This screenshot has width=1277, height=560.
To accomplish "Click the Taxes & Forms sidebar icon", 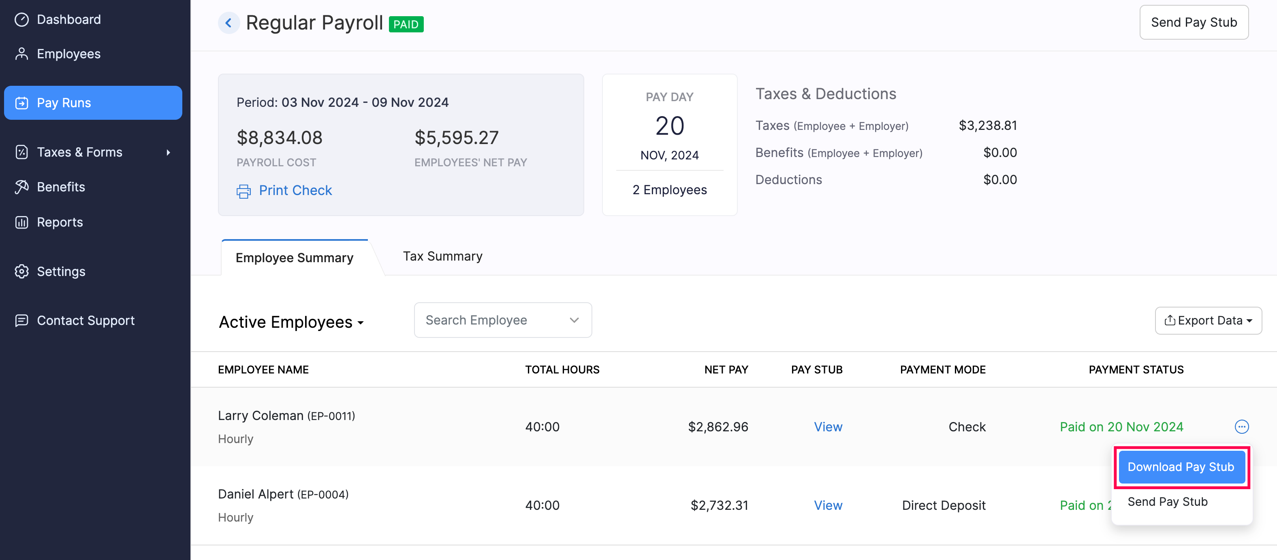I will pos(23,152).
